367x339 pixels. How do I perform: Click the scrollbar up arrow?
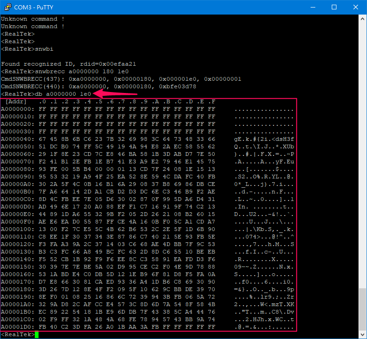(363, 19)
